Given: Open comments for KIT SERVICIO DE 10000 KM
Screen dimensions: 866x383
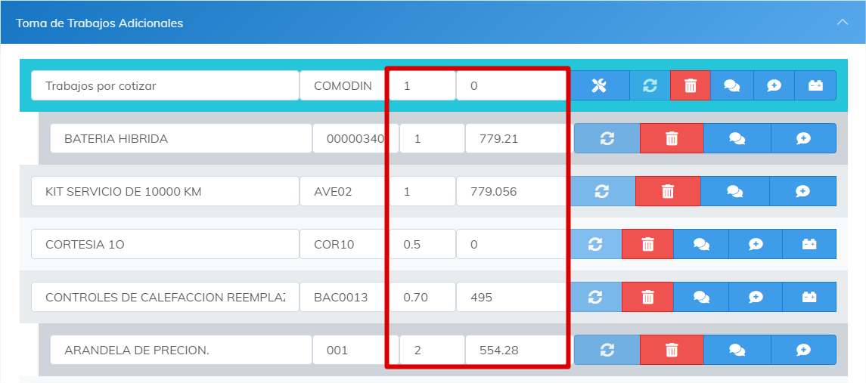Looking at the screenshot, I should click(734, 192).
